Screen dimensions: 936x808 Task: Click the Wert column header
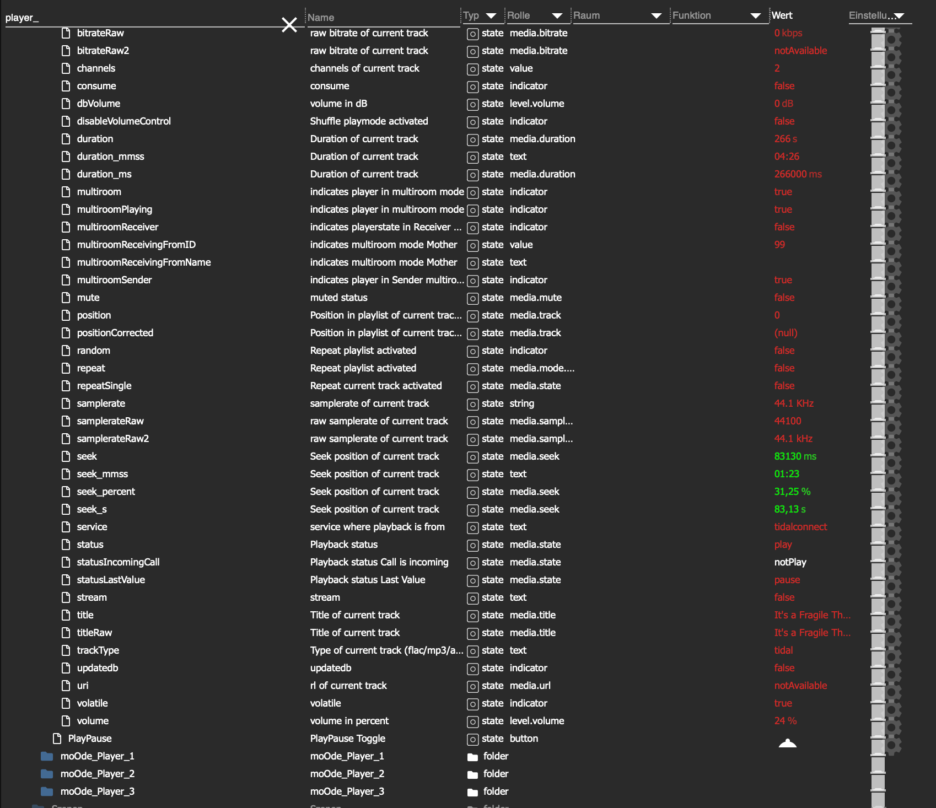click(782, 15)
